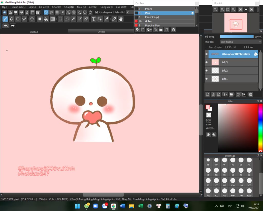Switch to the second Untitled tab
The width and height of the screenshot is (263, 211).
pyautogui.click(x=101, y=32)
